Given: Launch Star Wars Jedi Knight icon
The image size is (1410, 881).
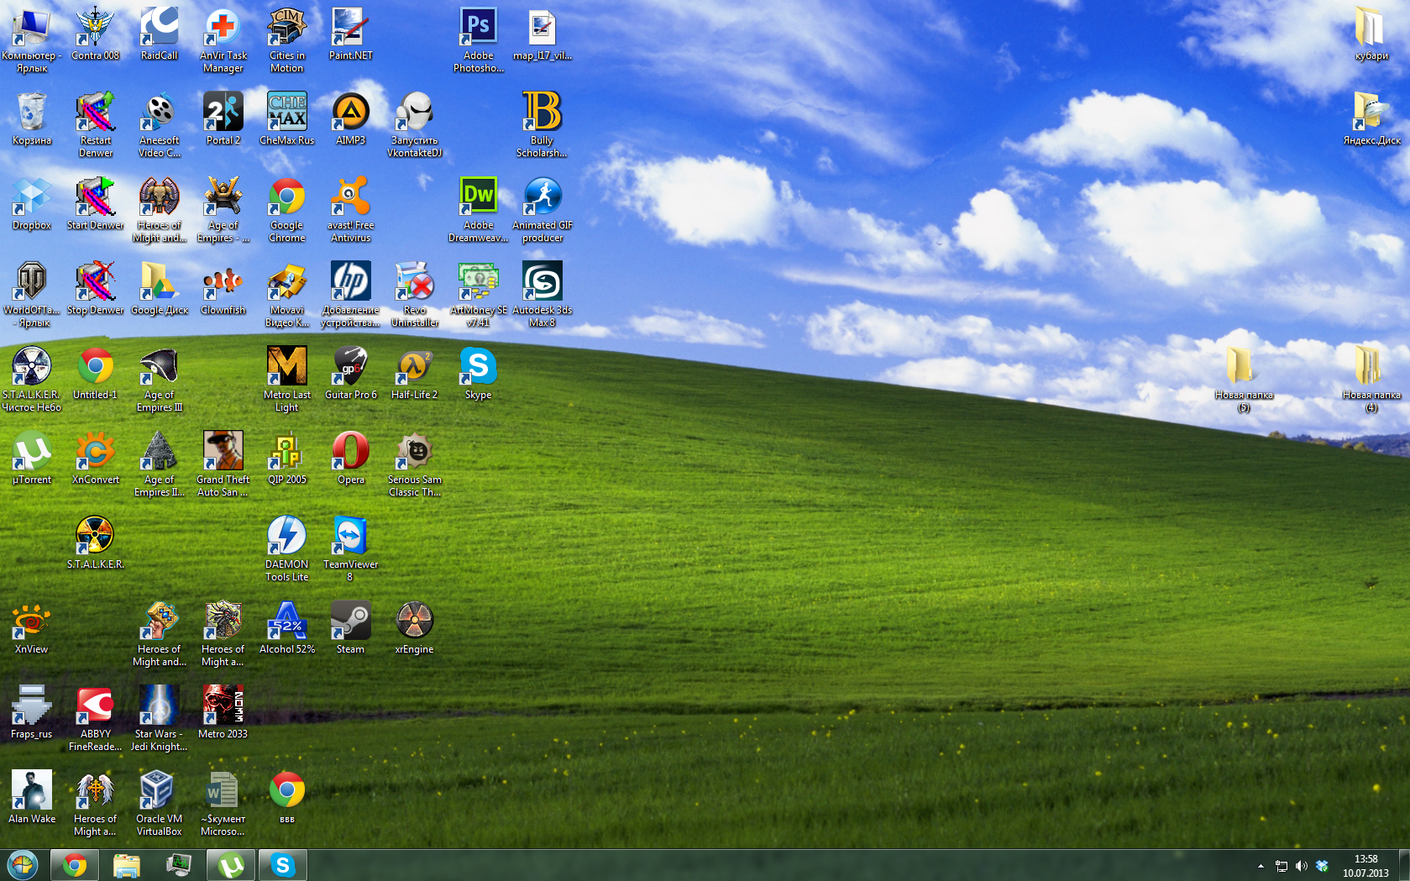Looking at the screenshot, I should tap(160, 718).
